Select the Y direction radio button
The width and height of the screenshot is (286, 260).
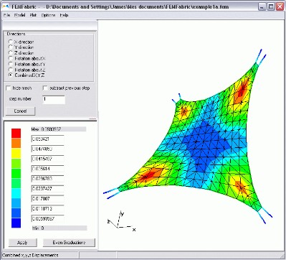pyautogui.click(x=11, y=47)
